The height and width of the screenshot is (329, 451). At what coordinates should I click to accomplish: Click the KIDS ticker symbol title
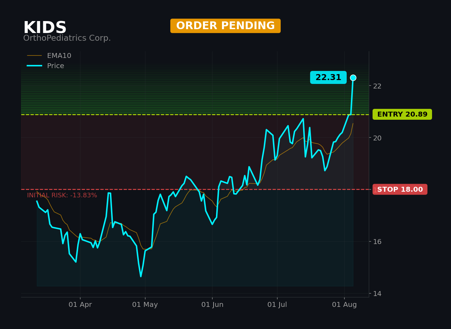pos(45,28)
